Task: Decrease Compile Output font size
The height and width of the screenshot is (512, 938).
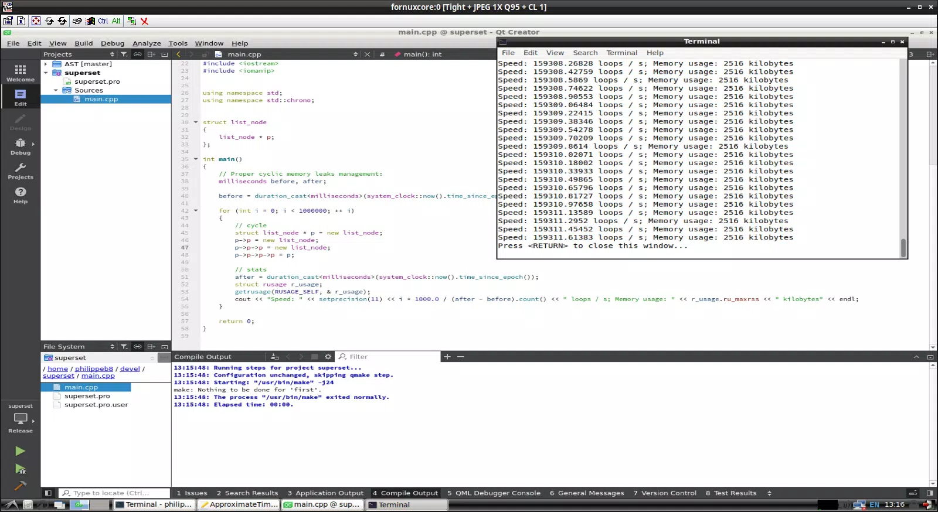Action: coord(461,357)
